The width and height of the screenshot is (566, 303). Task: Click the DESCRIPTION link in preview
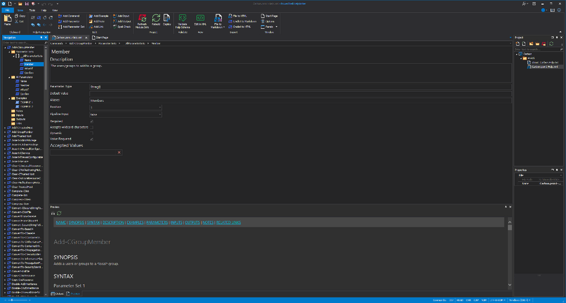[x=113, y=222]
